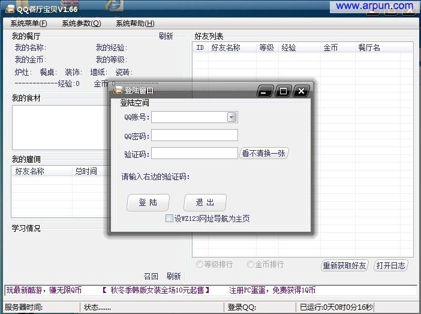The width and height of the screenshot is (421, 314).
Task: Select the 金币排行 radio button
Action: [250, 264]
